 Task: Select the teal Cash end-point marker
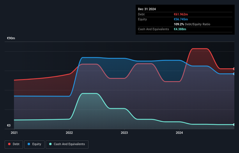pos(234,124)
